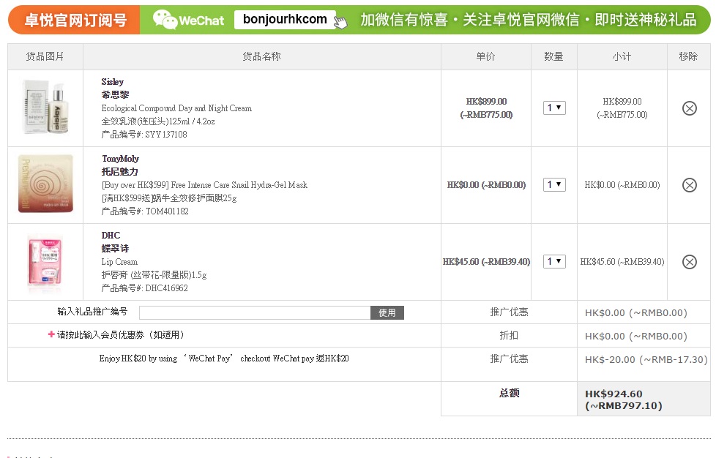Click the hand cursor icon in banner
The image size is (716, 458).
tap(340, 22)
